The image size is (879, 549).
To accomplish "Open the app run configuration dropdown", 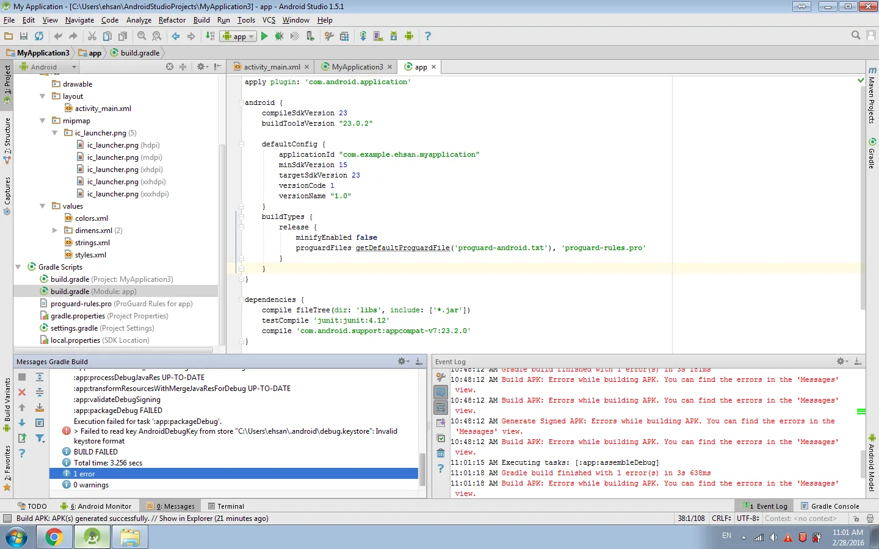I will pos(238,37).
